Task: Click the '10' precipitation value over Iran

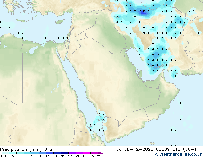Action: tap(158, 54)
